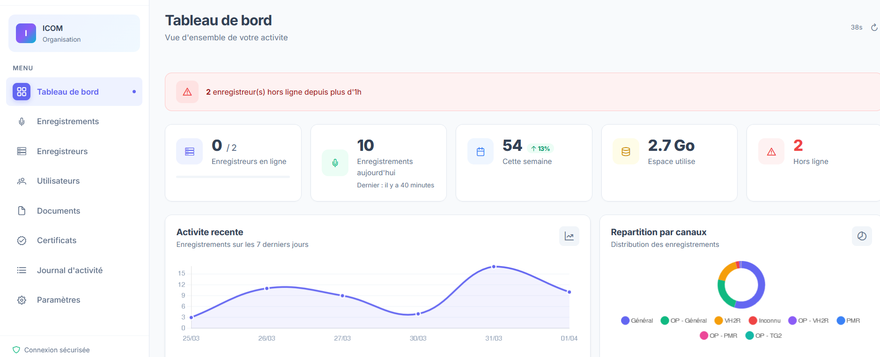Viewport: 880px width, 357px height.
Task: Click the server icon on Enregistreurs en ligne card
Action: point(190,151)
